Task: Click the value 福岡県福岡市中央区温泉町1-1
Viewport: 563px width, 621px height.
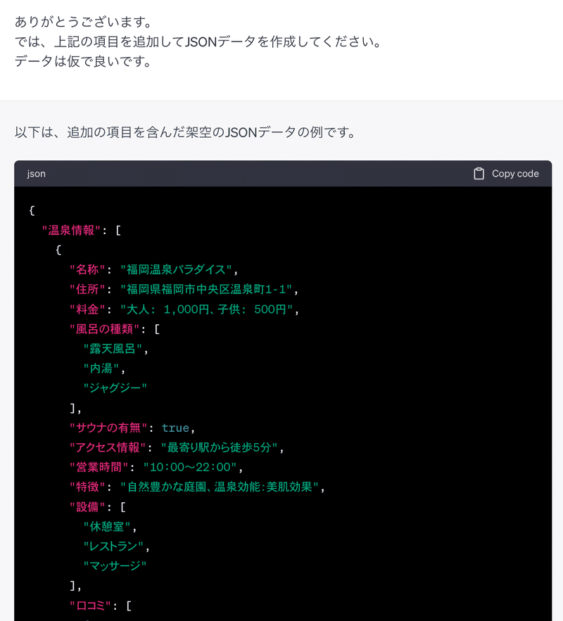Action: coord(206,290)
